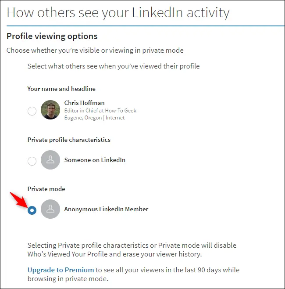Click the Your name and headline label
The width and height of the screenshot is (285, 289).
tap(61, 89)
